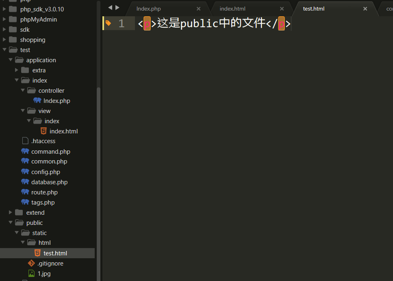Switch to the index.html tab
Image resolution: width=393 pixels, height=281 pixels.
tap(232, 8)
